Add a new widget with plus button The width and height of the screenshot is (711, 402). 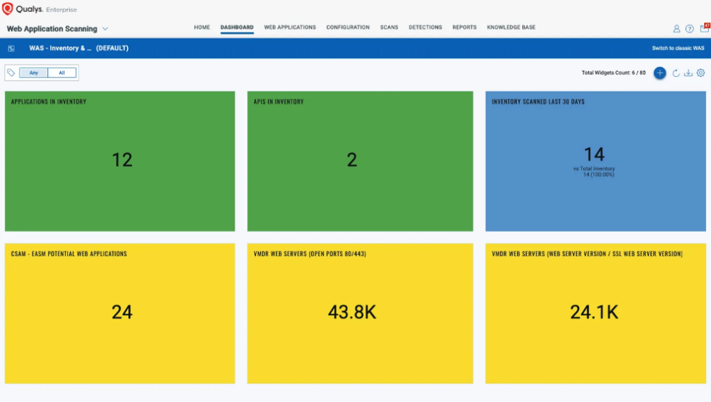click(x=660, y=72)
